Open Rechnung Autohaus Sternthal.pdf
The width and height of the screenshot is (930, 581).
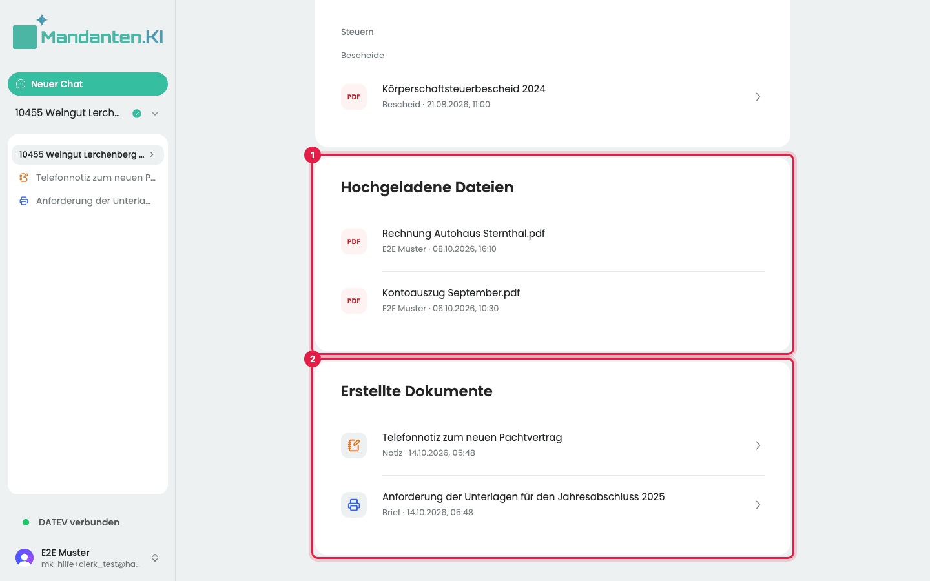553,241
